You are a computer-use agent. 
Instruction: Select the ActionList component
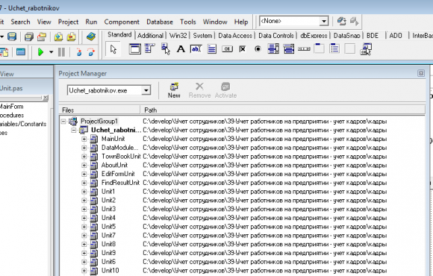click(366, 49)
